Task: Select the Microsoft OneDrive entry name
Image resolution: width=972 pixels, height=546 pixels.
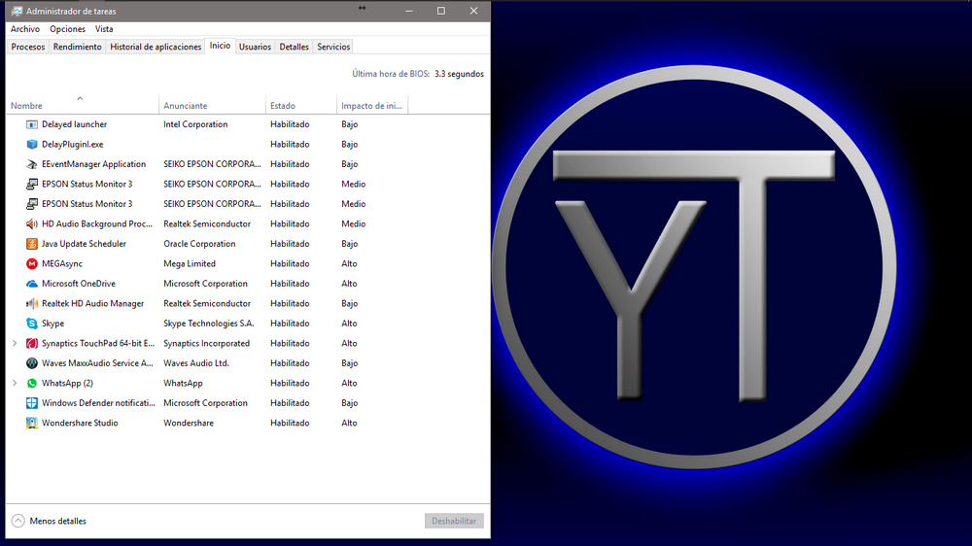Action: 79,284
